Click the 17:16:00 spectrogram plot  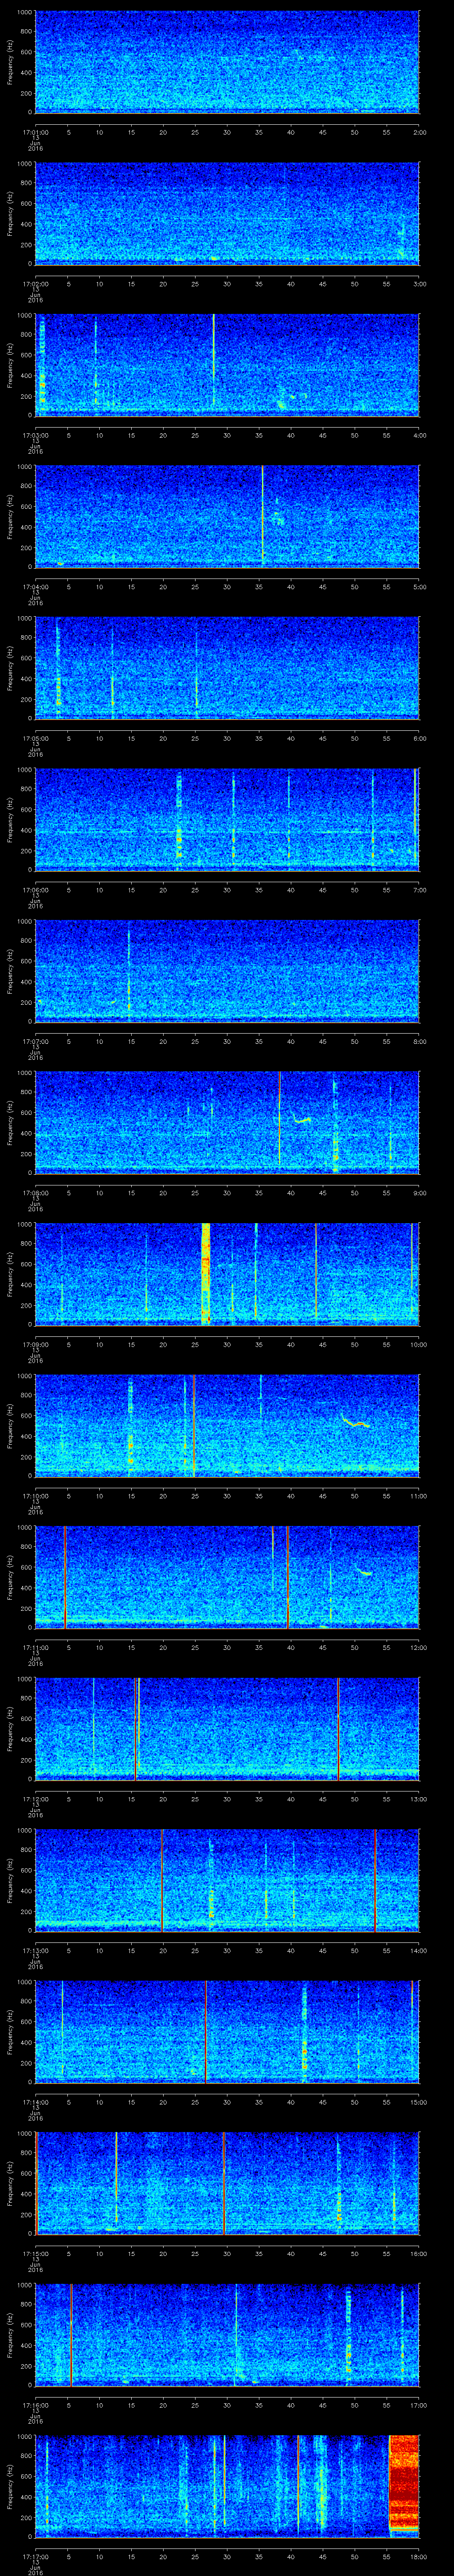click(227, 2335)
